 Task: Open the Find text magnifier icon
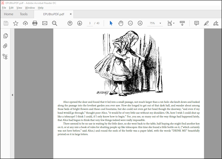[x=54, y=23]
